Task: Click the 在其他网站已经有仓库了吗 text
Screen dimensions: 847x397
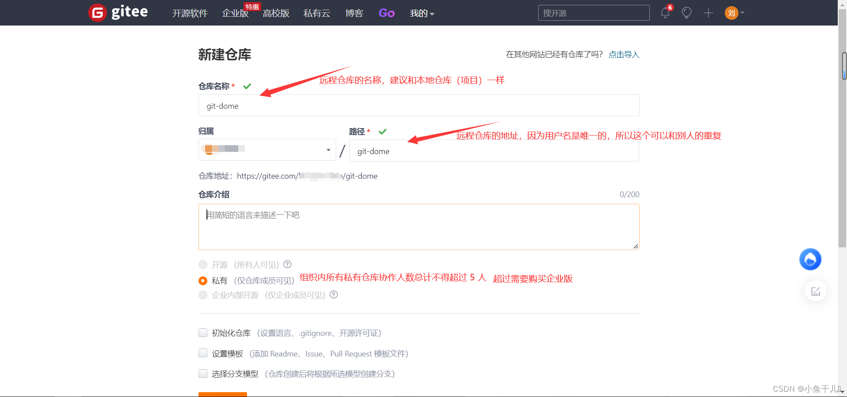Action: pos(554,54)
